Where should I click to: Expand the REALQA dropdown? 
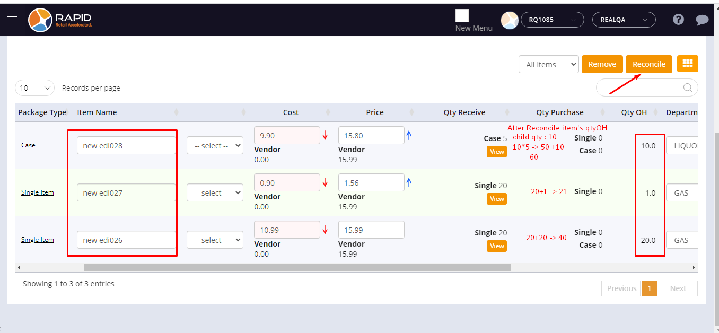[624, 20]
